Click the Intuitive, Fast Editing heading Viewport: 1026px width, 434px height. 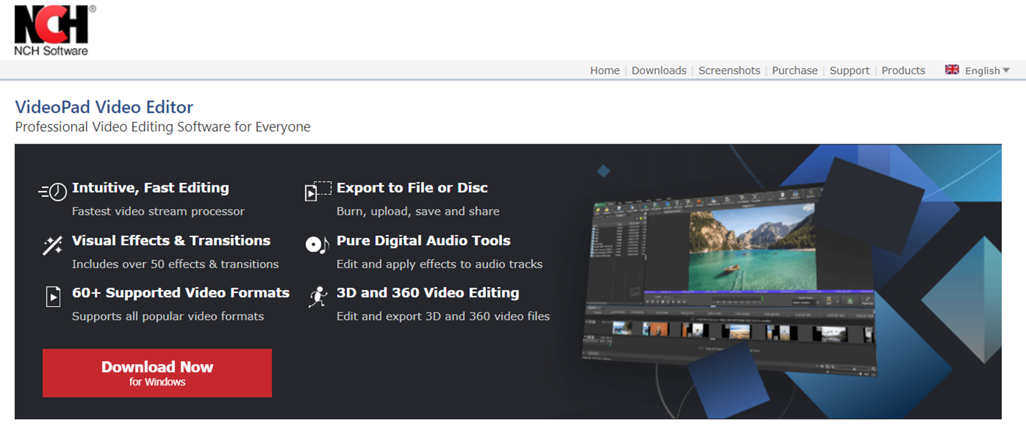click(150, 188)
